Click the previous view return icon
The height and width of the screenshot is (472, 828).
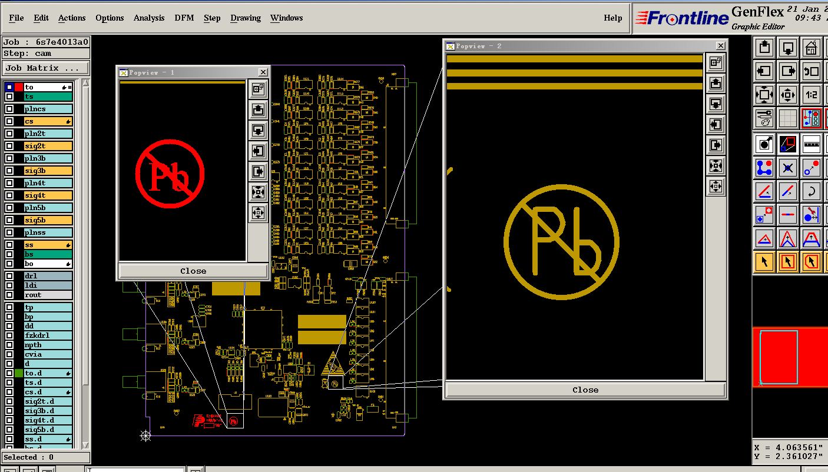(x=812, y=71)
